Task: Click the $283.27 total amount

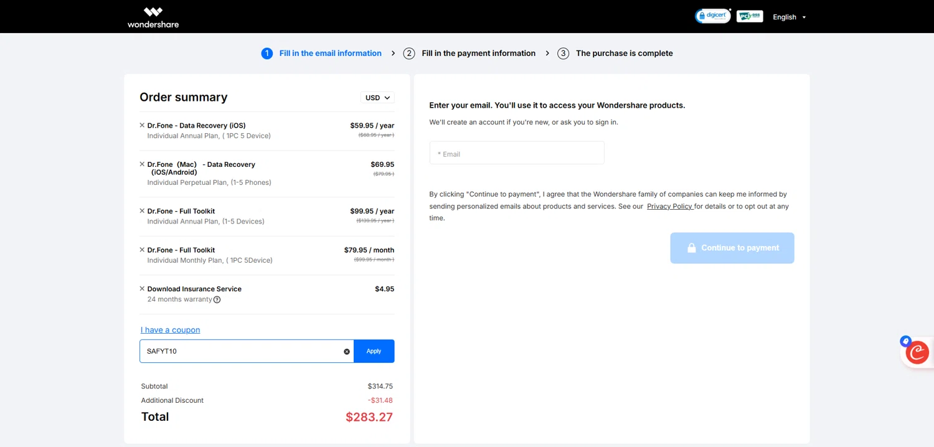Action: [369, 417]
